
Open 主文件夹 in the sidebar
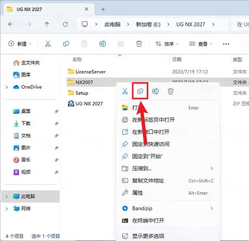click(26, 63)
